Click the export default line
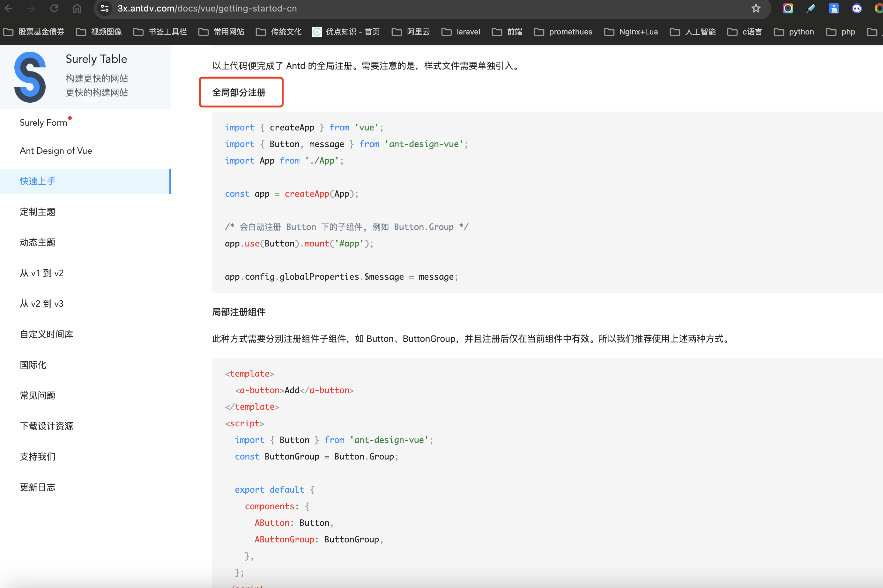Image resolution: width=883 pixels, height=588 pixels. coord(275,490)
